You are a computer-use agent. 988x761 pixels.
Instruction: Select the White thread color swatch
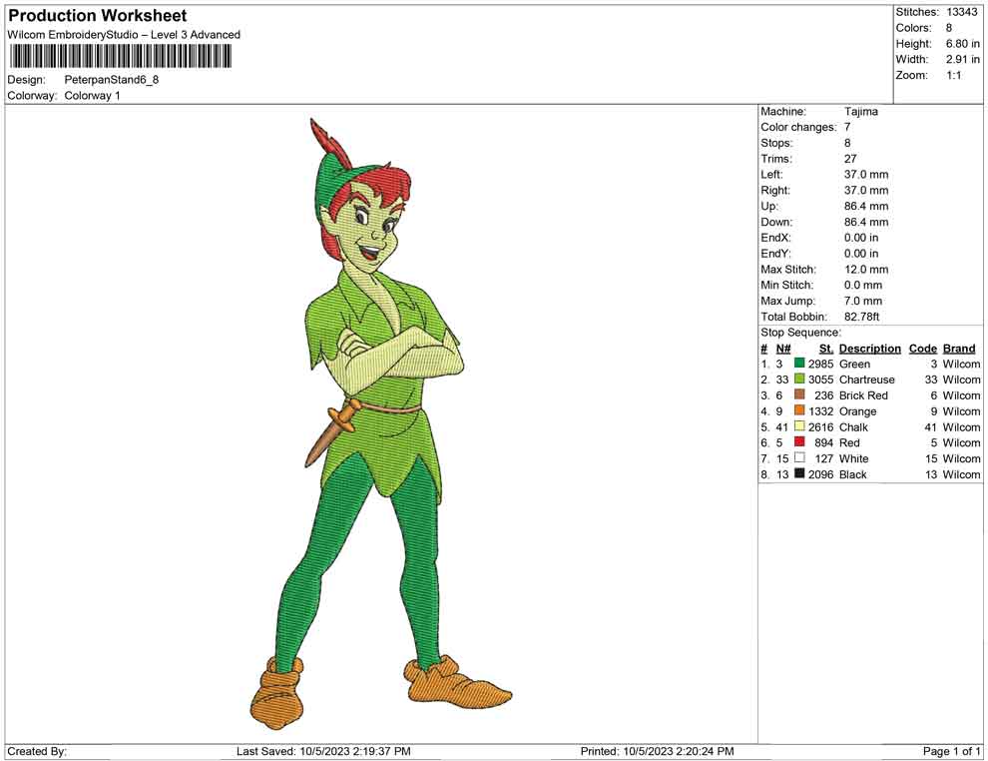coord(799,457)
